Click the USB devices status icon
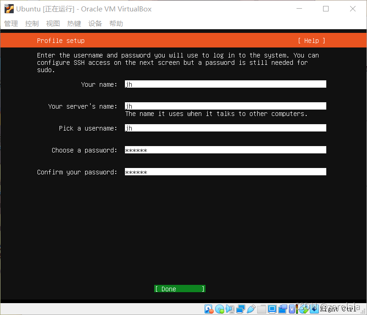The height and width of the screenshot is (315, 367). coord(251,309)
